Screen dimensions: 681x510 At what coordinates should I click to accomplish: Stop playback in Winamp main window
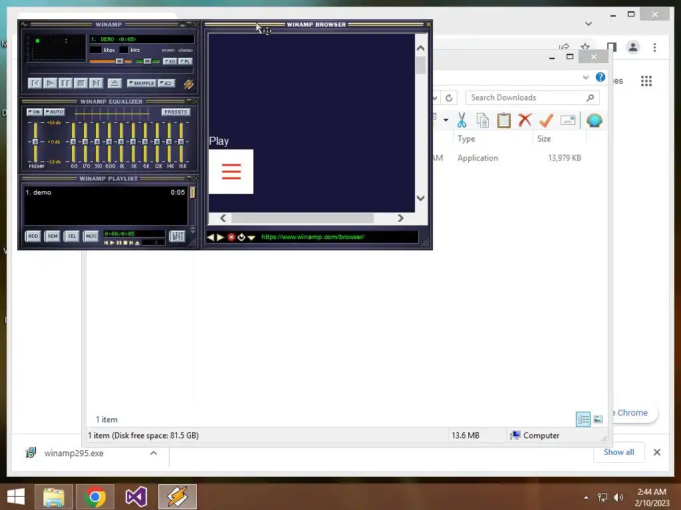[80, 83]
